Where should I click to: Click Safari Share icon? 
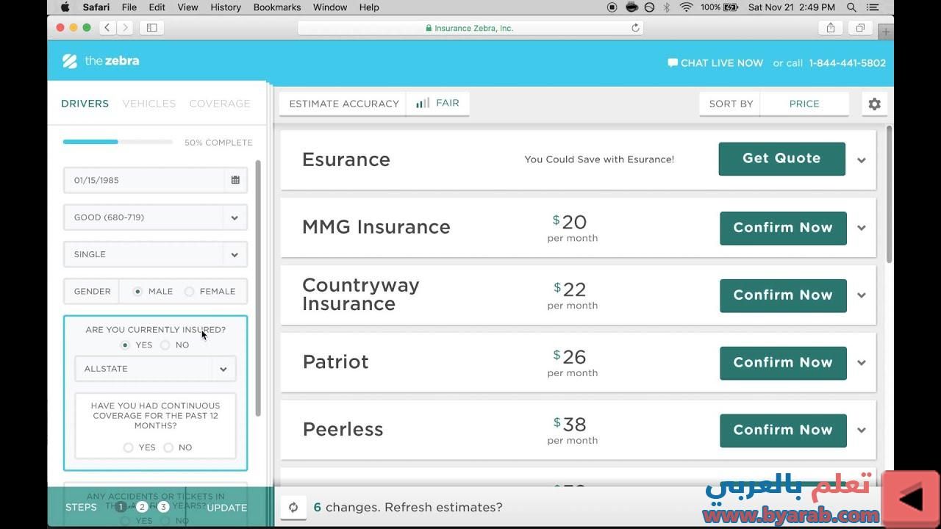[x=831, y=28]
